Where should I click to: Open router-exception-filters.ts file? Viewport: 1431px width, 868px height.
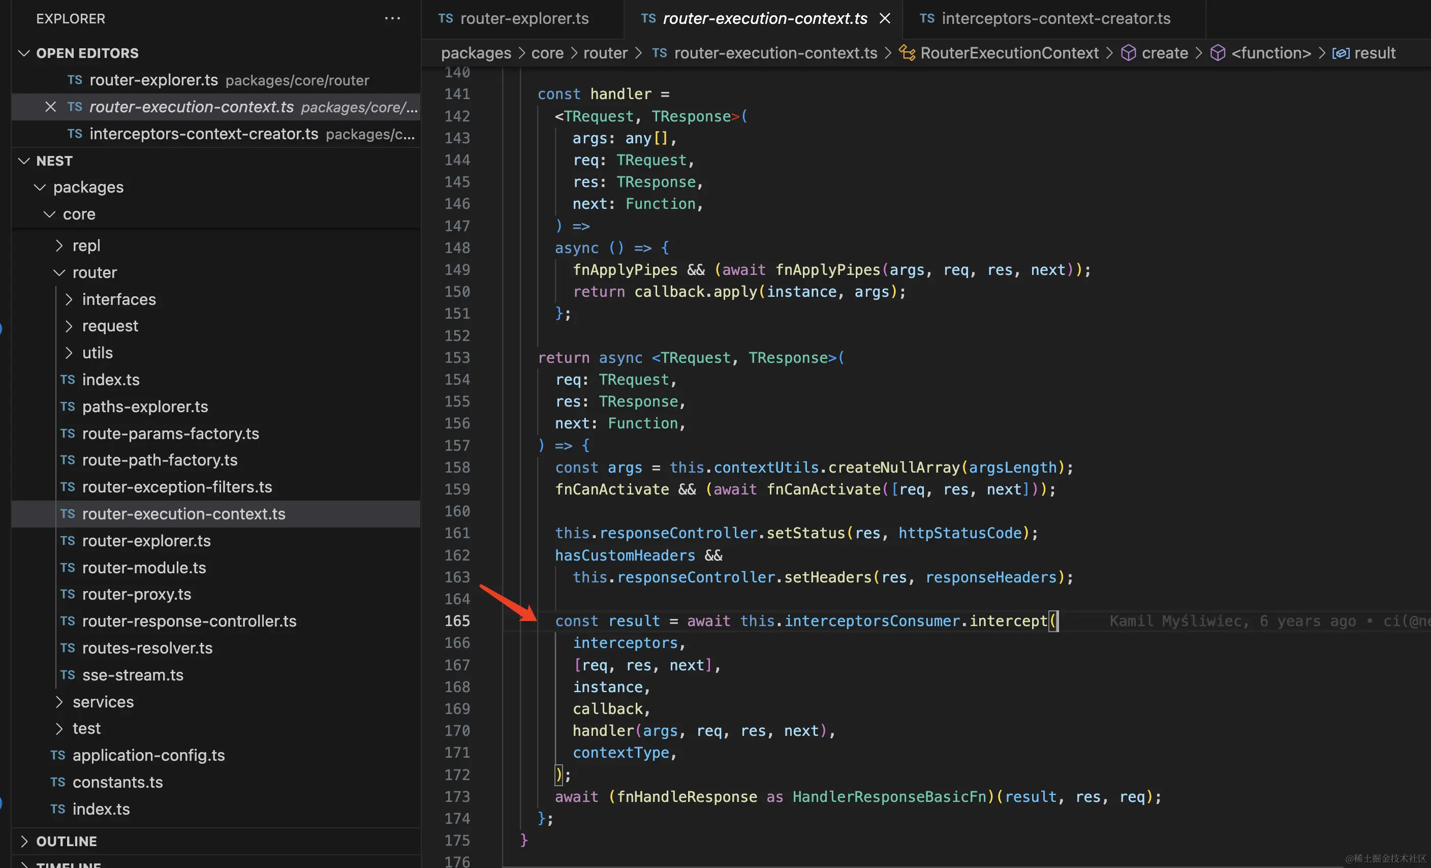[x=216, y=487]
